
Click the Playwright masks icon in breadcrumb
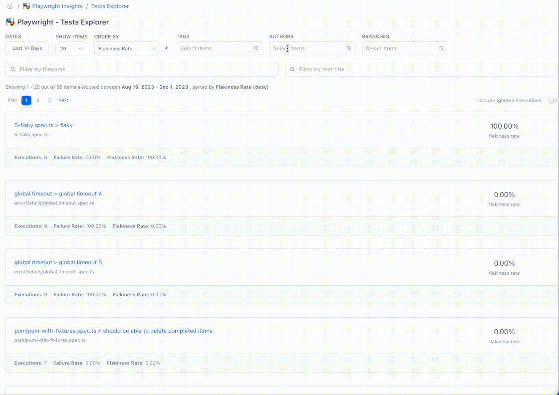pos(26,6)
